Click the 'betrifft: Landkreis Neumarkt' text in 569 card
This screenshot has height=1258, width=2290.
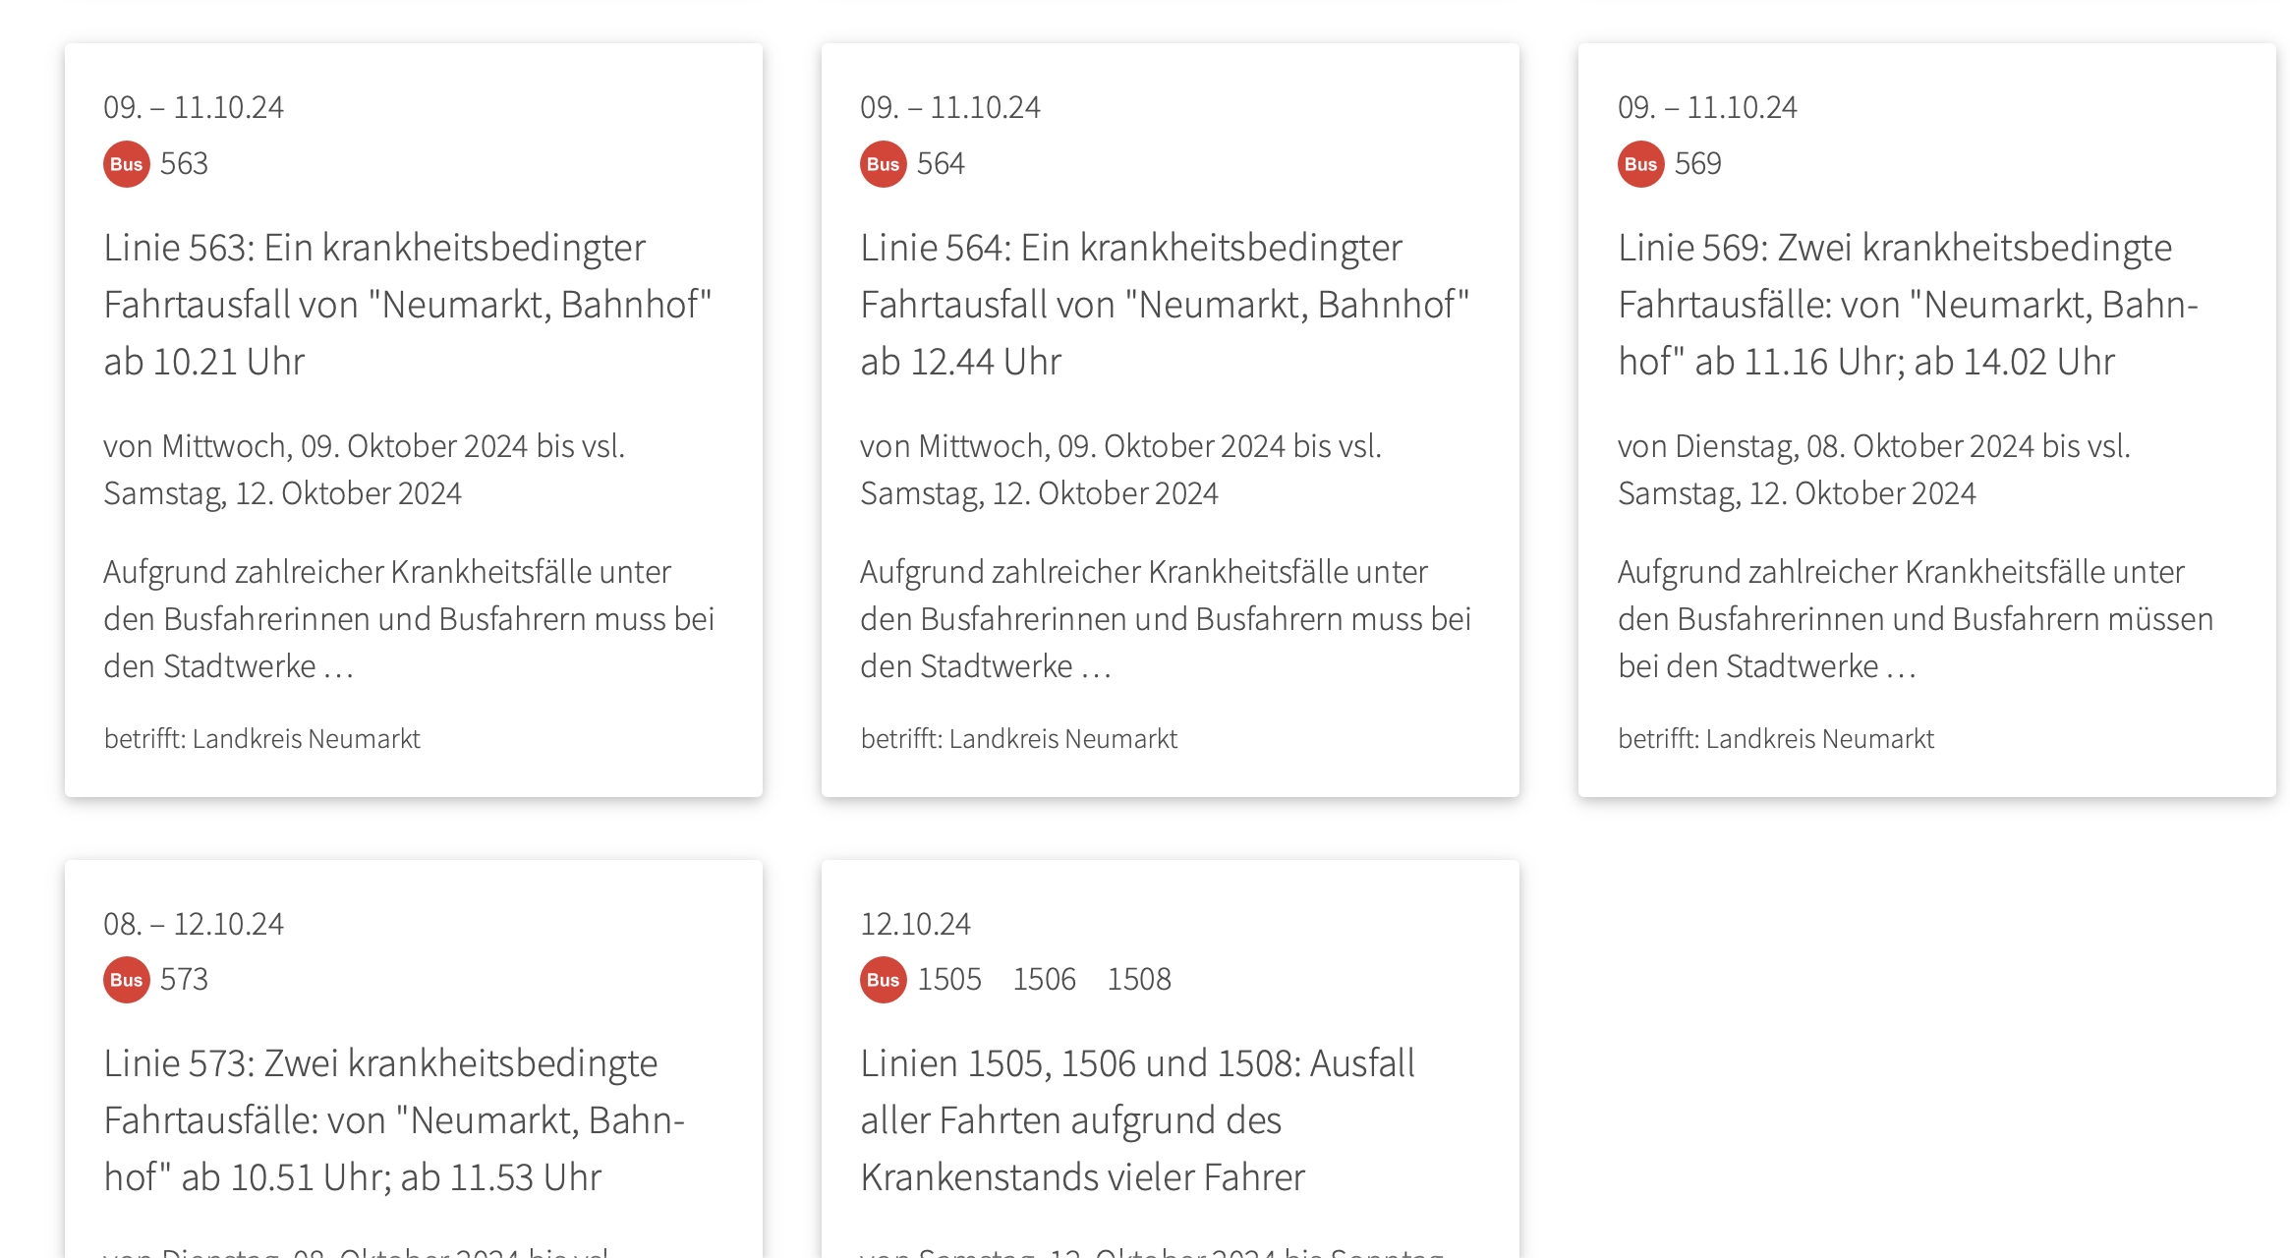pos(1776,739)
